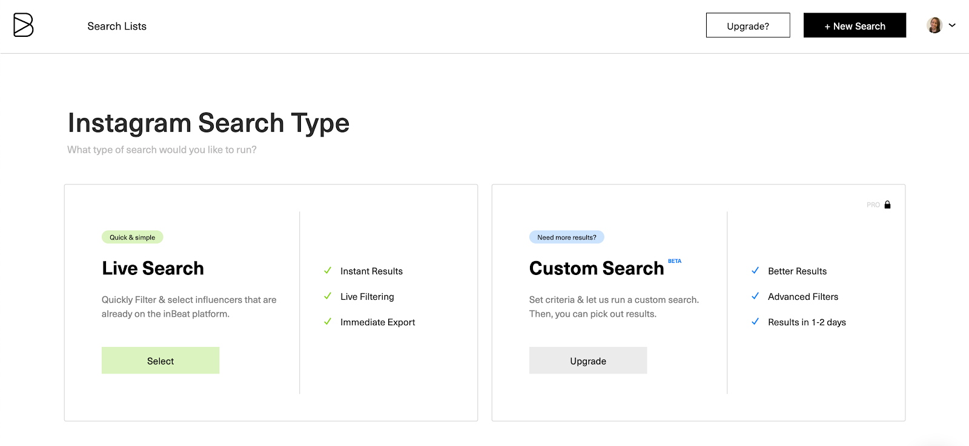Screen dimensions: 969x446
Task: Click the Better Results blue checkmark
Action: pyautogui.click(x=755, y=271)
